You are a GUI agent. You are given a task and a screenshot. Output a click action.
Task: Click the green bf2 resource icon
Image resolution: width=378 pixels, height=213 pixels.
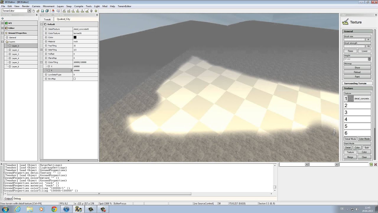coord(6,23)
